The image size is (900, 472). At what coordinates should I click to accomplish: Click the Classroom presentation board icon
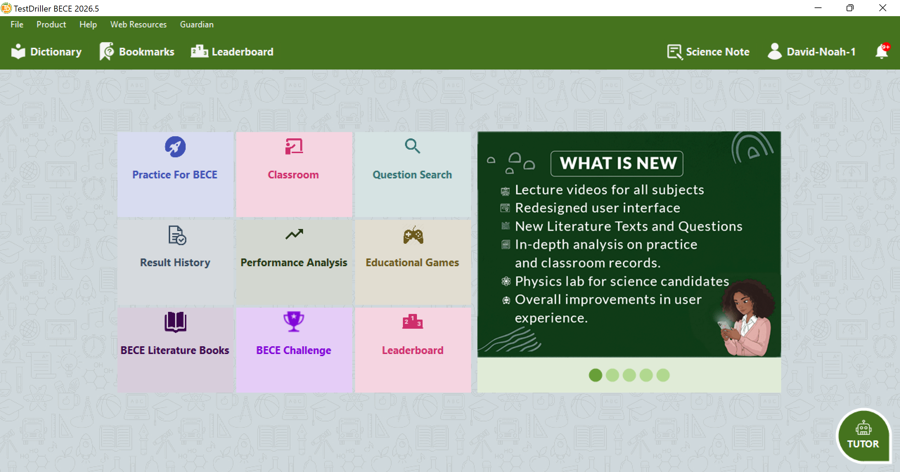[x=294, y=146]
